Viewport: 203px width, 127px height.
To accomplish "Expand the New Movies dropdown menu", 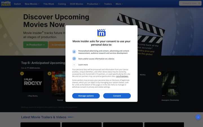I will coord(32,4).
